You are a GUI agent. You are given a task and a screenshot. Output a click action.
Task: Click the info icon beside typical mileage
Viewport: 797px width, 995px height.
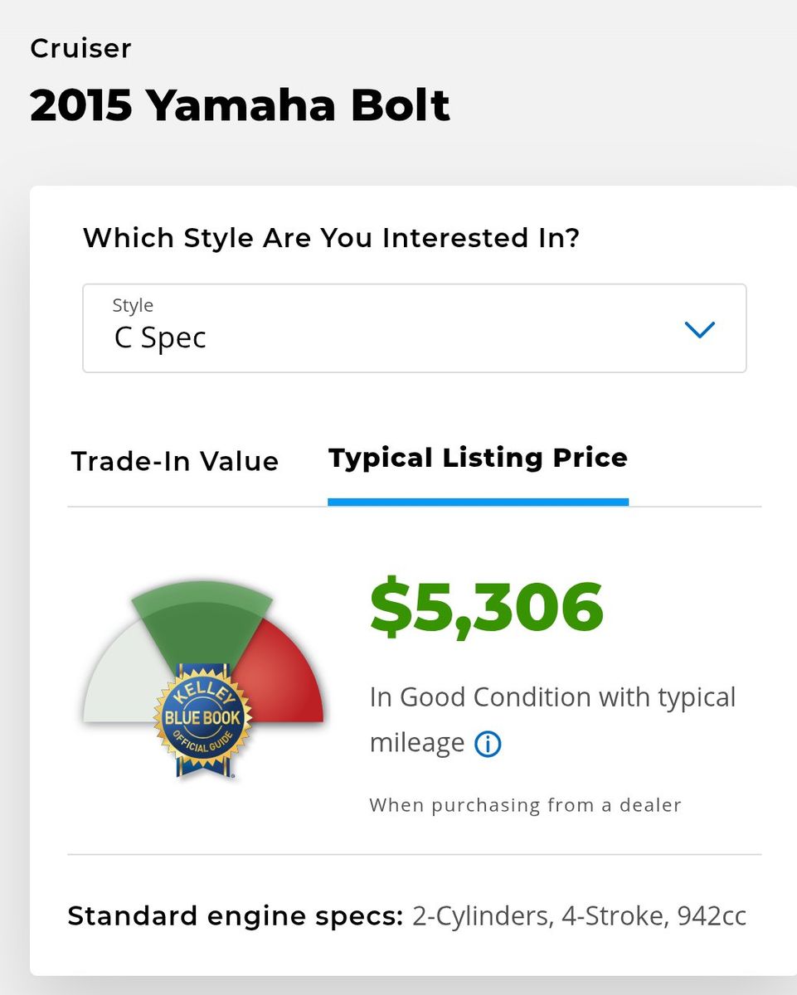coord(488,744)
